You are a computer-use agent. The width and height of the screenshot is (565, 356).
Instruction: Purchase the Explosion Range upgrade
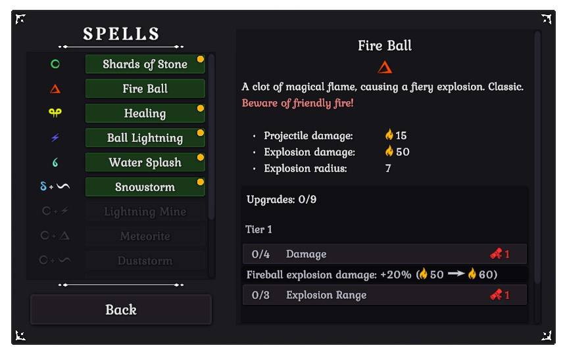tap(384, 295)
